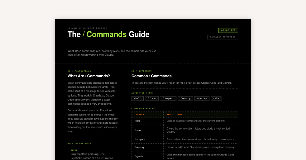This screenshot has width=306, height=160.
Task: Click 'These are the commands' sentence
Action: 182,83
